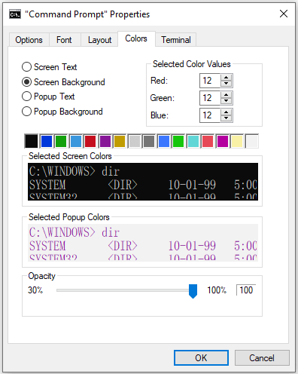Select the Screen Text radio button

(x=26, y=67)
